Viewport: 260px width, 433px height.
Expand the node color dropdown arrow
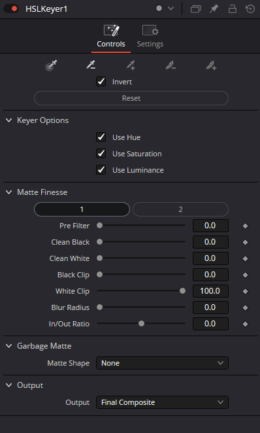point(171,9)
